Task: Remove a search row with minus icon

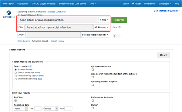Action: coord(119,36)
